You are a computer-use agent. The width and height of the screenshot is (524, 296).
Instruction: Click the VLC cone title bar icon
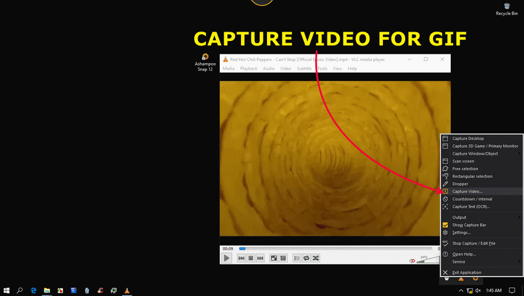point(225,59)
